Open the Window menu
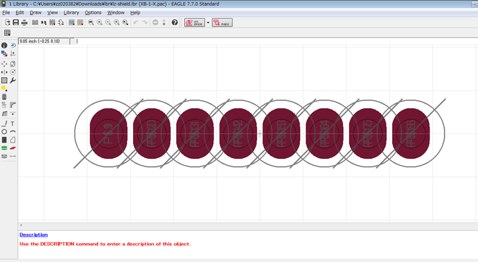This screenshot has width=478, height=262. 116,12
